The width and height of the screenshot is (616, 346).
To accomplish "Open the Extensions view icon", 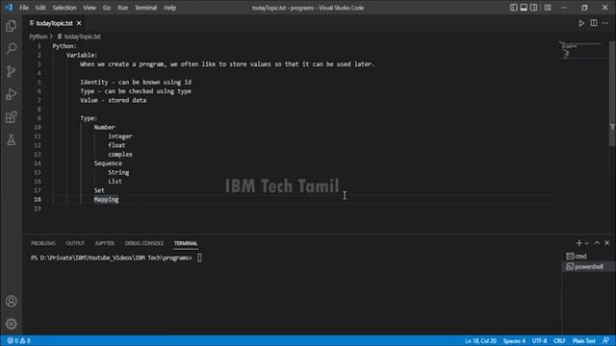I will (x=11, y=117).
